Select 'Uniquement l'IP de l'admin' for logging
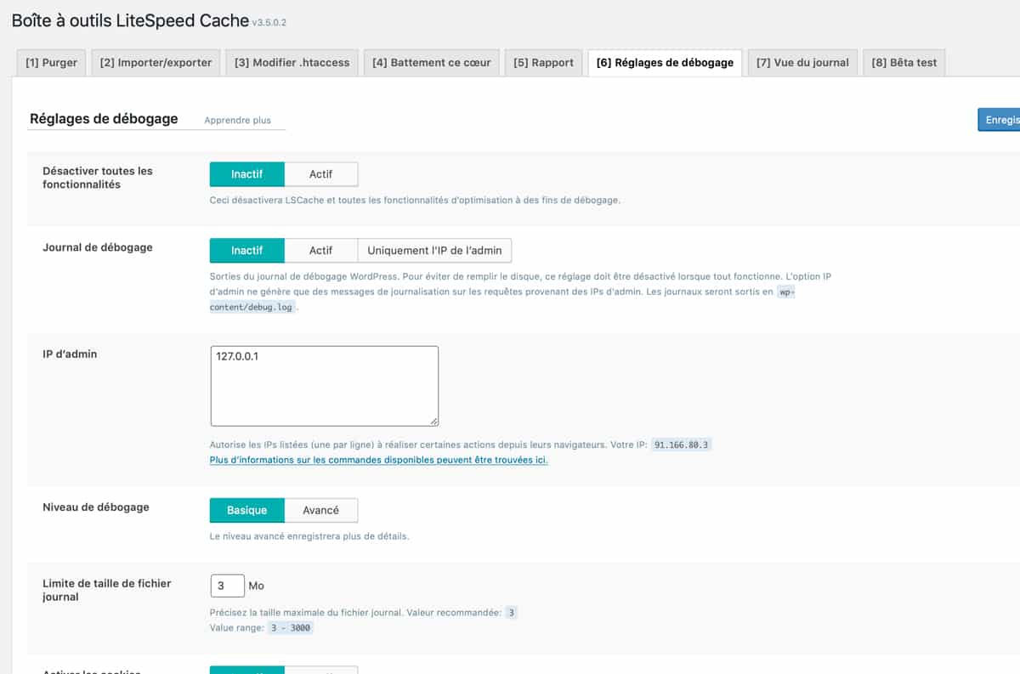Screen dimensions: 1020x674 click(x=438, y=250)
